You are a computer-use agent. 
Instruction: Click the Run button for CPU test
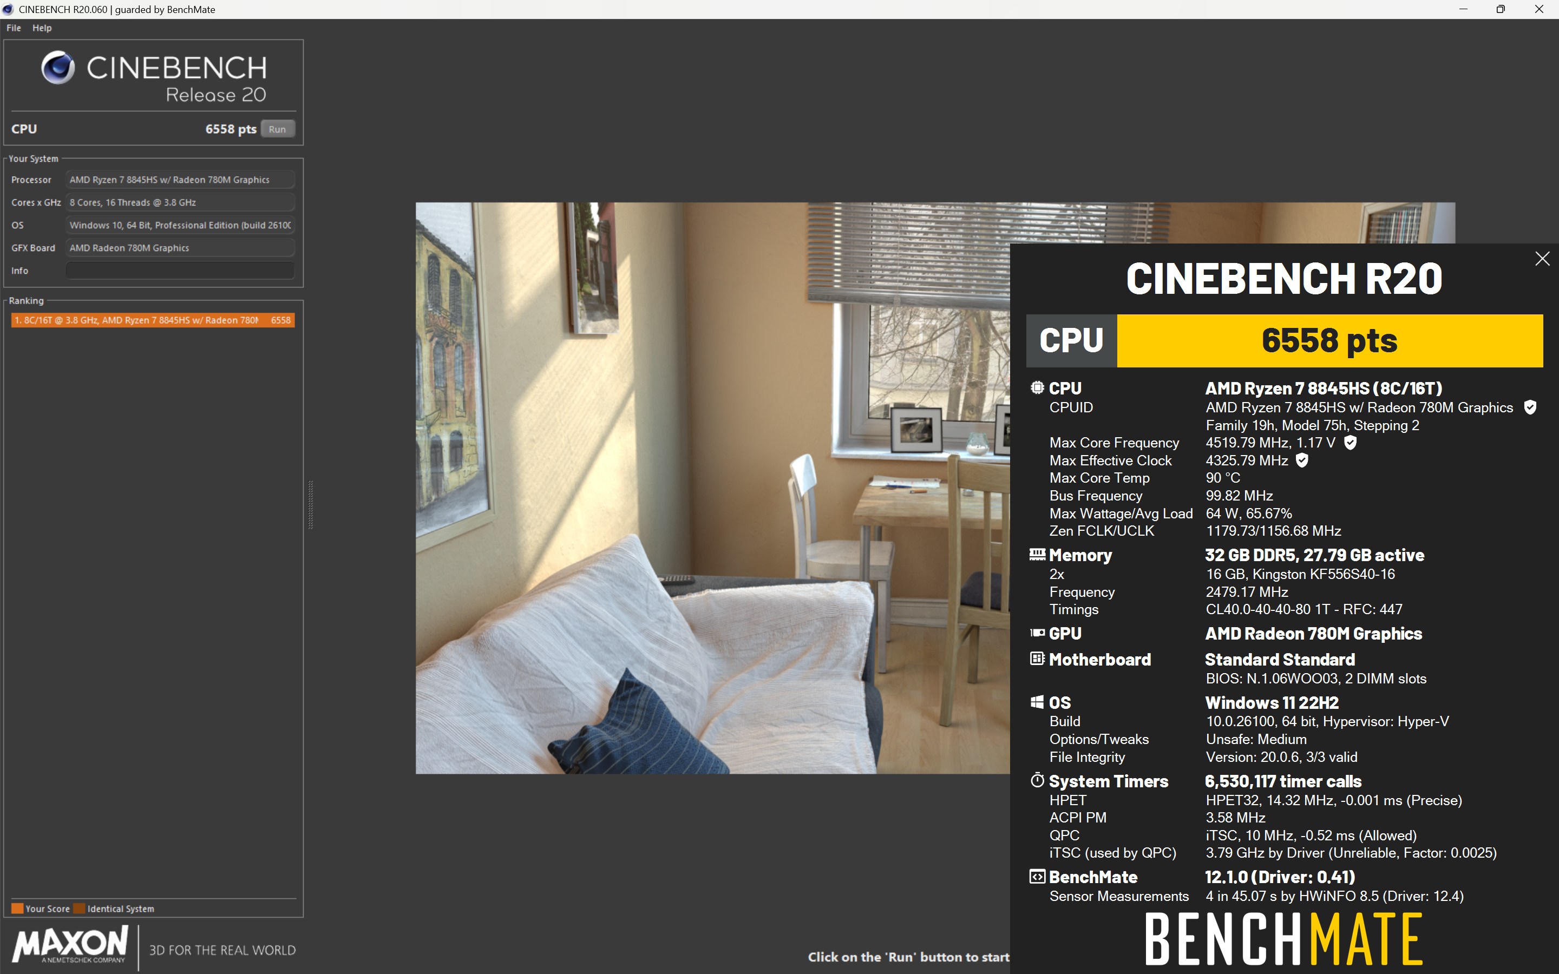278,129
